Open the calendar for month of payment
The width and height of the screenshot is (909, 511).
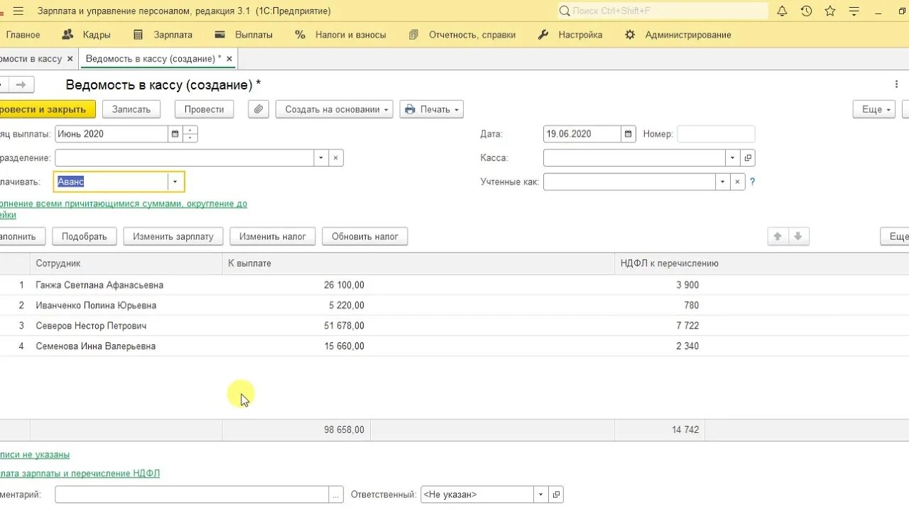click(175, 134)
